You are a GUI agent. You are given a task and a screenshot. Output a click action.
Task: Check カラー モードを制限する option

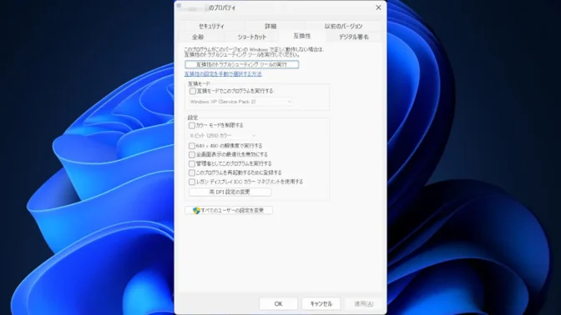coord(192,125)
